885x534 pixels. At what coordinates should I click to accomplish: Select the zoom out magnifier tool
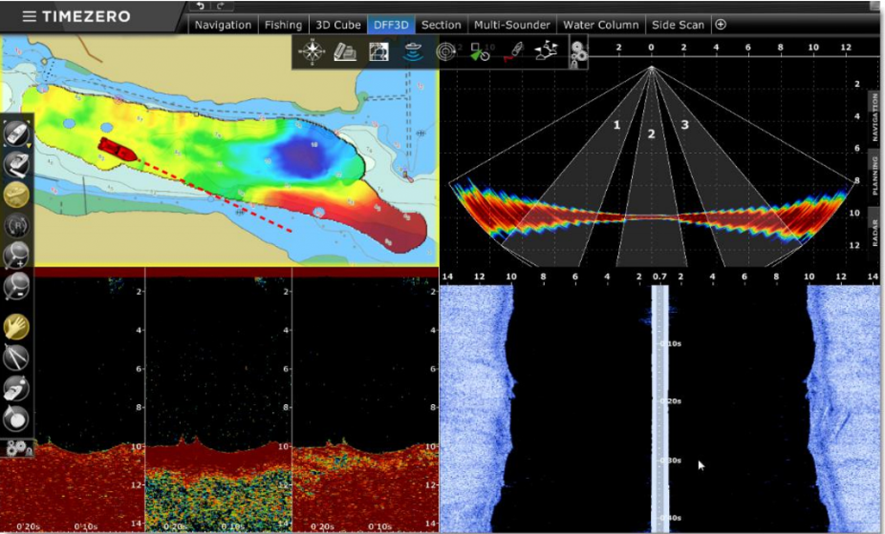tap(16, 285)
